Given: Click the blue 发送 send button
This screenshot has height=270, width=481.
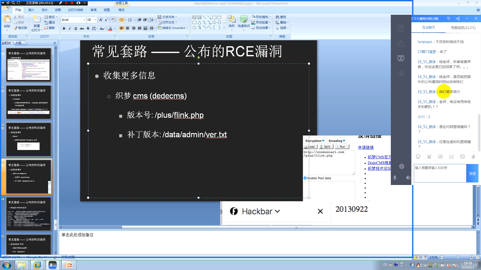Looking at the screenshot, I should click(472, 173).
